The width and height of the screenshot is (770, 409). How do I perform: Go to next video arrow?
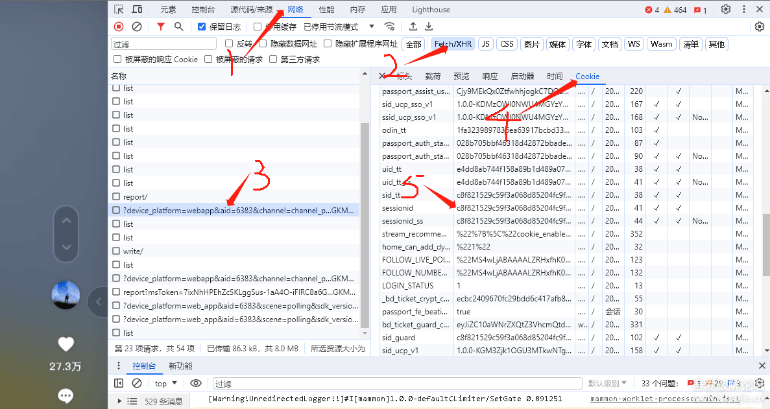[x=66, y=247]
